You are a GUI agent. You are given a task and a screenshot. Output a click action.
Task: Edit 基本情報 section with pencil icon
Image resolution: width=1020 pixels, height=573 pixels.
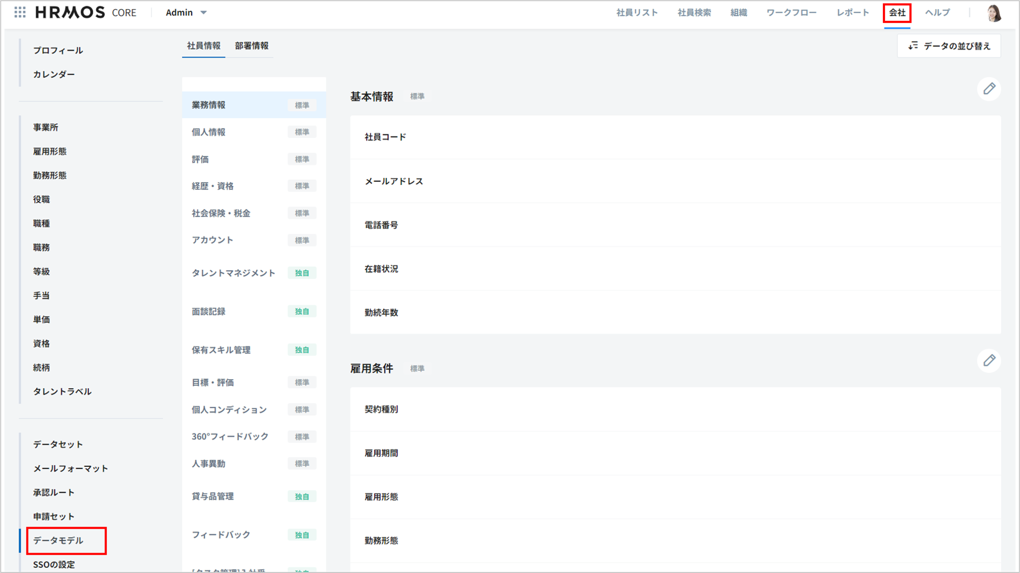pos(989,89)
